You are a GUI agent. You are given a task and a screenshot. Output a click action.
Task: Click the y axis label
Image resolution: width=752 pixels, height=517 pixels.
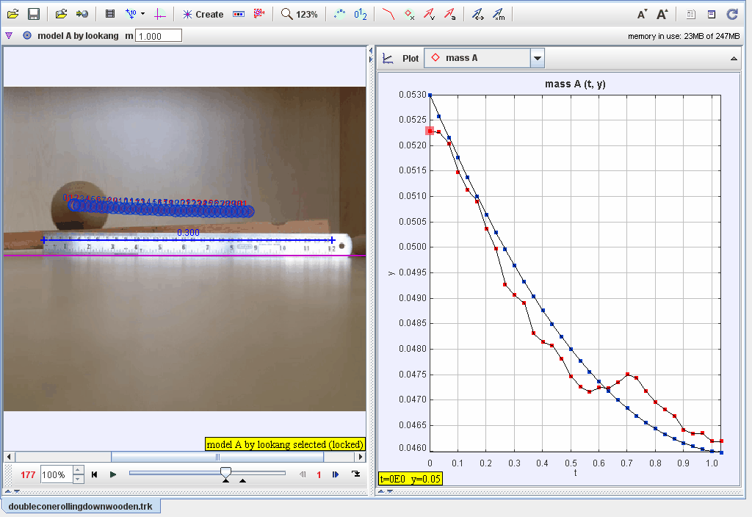[x=391, y=273]
